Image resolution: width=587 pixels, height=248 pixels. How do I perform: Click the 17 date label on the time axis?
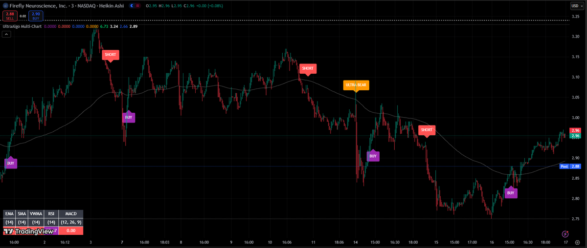(x=565, y=242)
